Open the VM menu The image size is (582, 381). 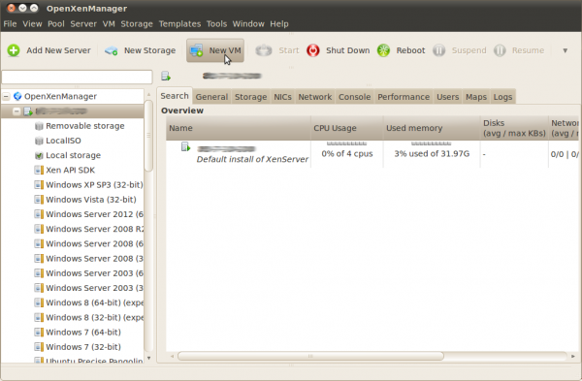click(109, 23)
